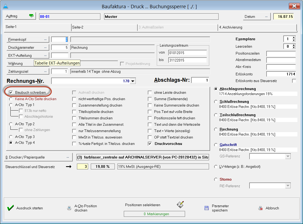
Task: Increase the Exemplare count with up arrow
Action: click(x=294, y=38)
